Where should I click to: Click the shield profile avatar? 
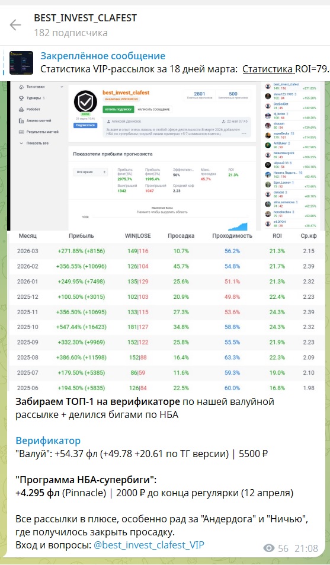(x=85, y=101)
